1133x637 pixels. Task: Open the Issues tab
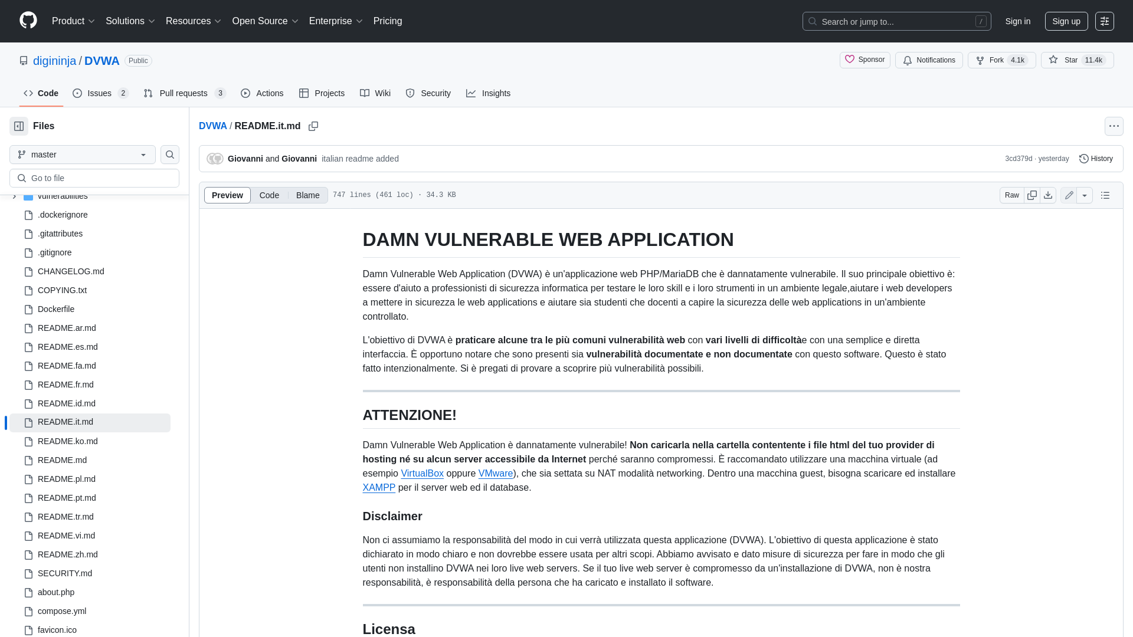pos(101,93)
